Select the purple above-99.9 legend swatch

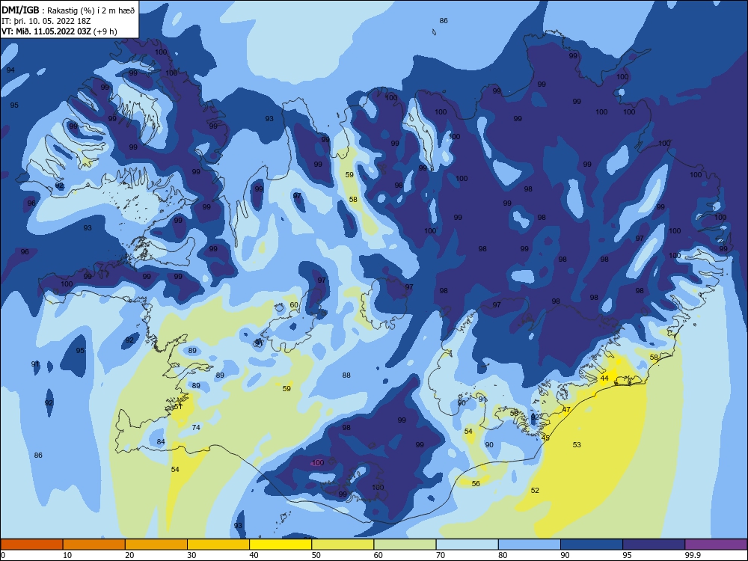716,545
